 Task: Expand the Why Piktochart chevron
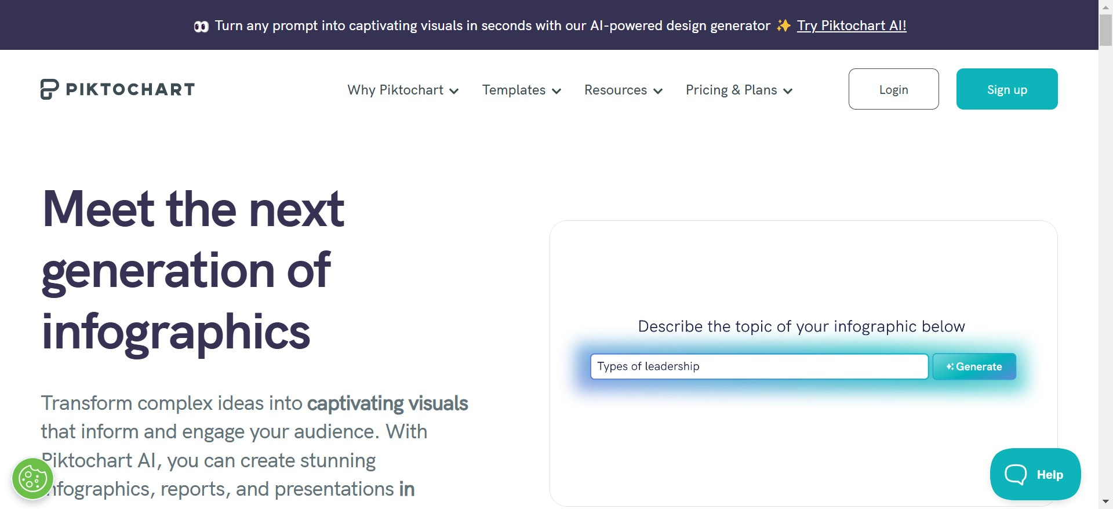click(x=454, y=91)
